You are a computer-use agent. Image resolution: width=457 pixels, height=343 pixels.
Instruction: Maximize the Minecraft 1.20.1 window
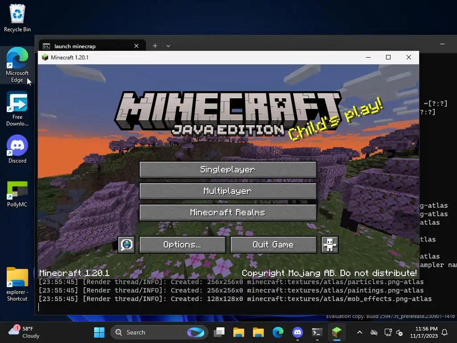[x=388, y=58]
